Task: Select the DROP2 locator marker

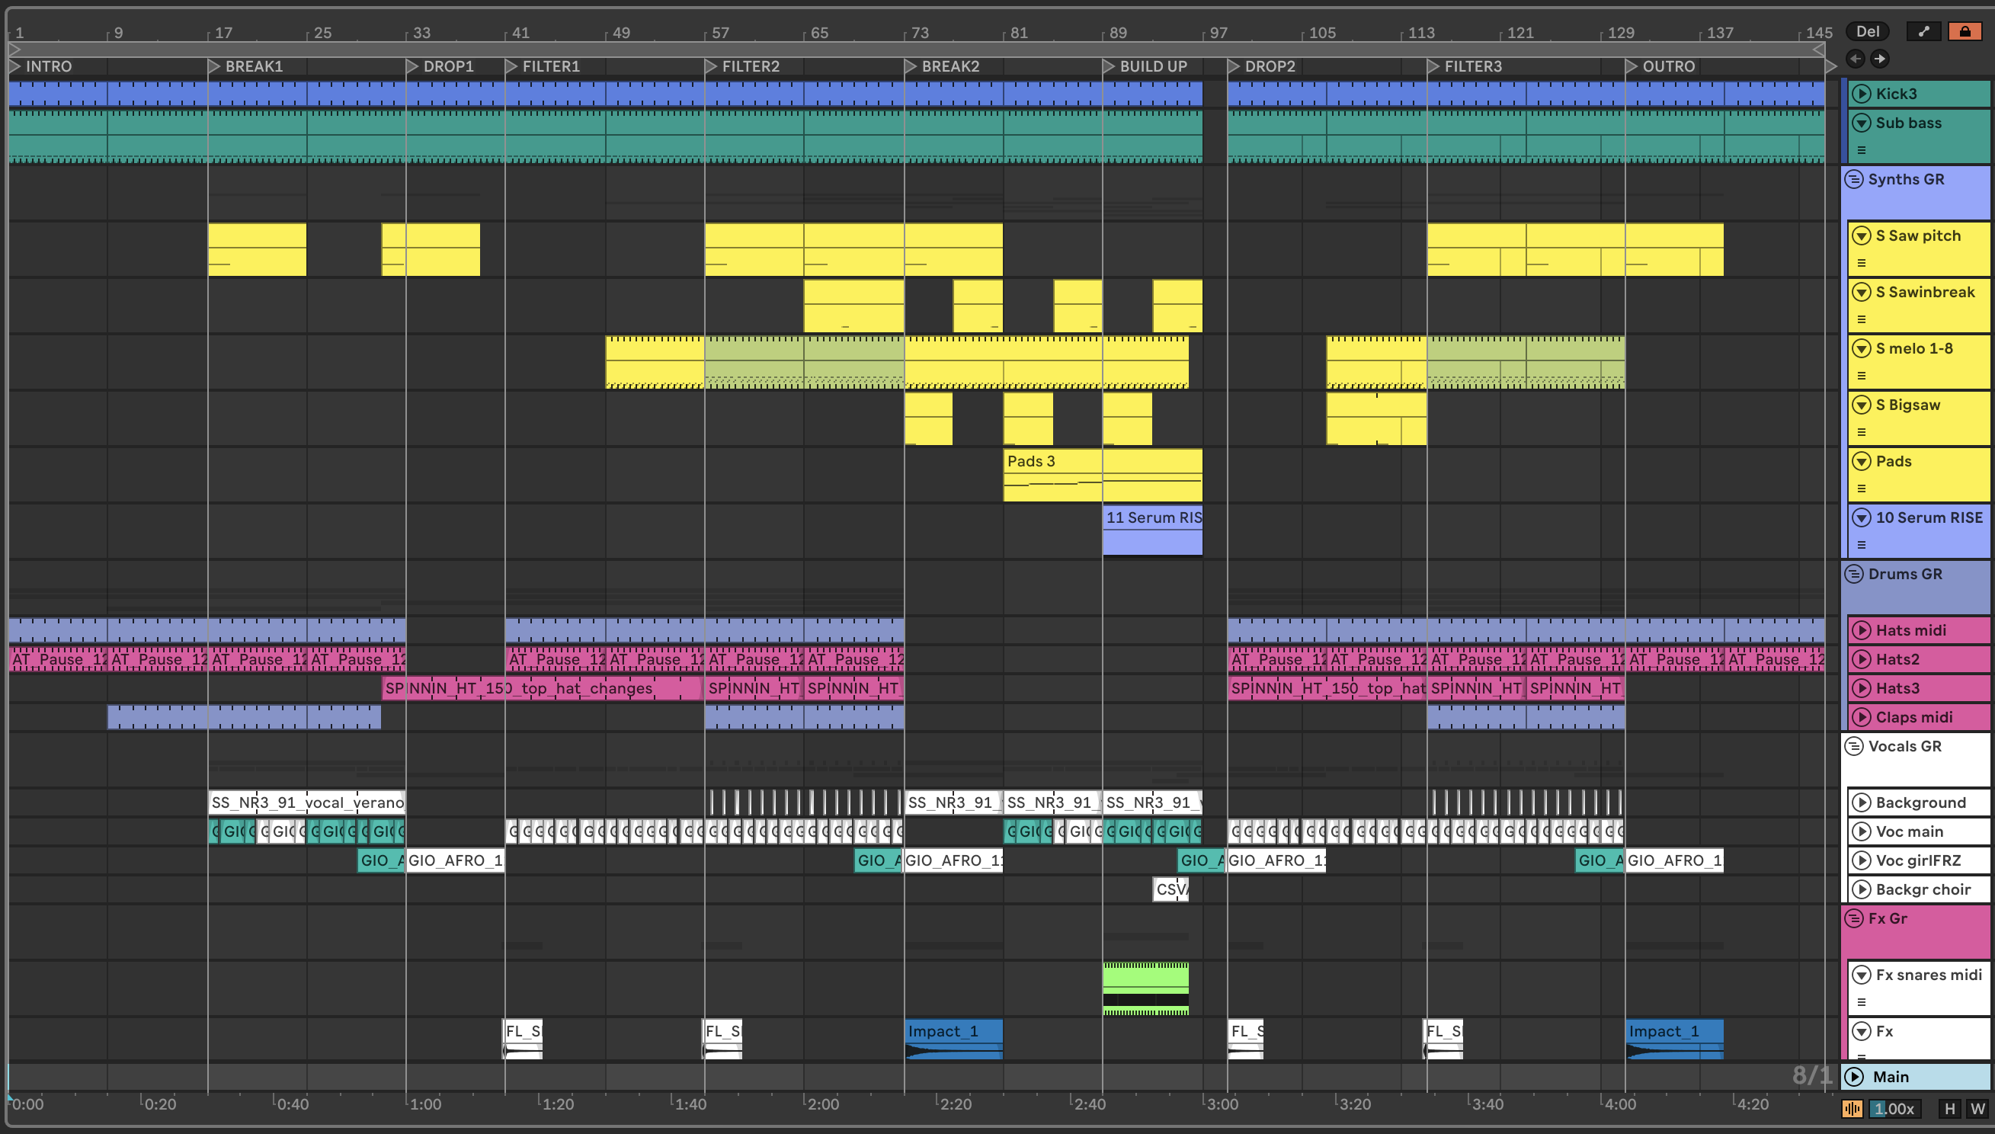Action: (x=1234, y=66)
